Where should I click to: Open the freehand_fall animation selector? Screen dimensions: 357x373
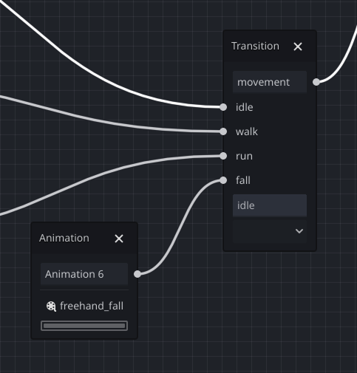(x=84, y=306)
